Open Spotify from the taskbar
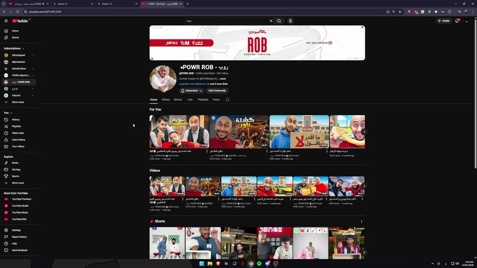The image size is (477, 268). click(259, 264)
